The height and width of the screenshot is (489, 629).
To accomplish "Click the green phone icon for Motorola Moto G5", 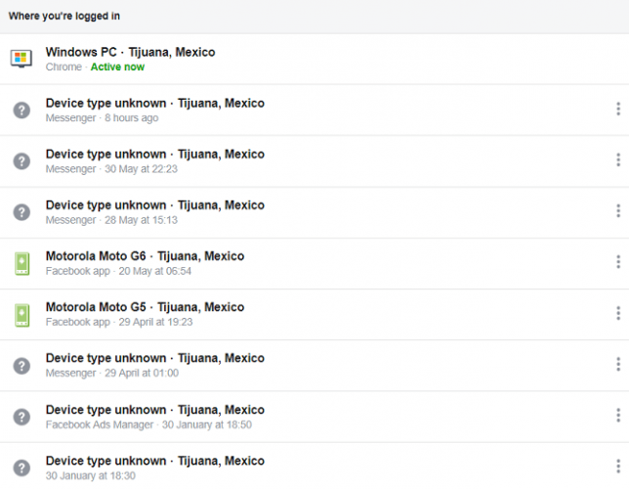I will 21,314.
